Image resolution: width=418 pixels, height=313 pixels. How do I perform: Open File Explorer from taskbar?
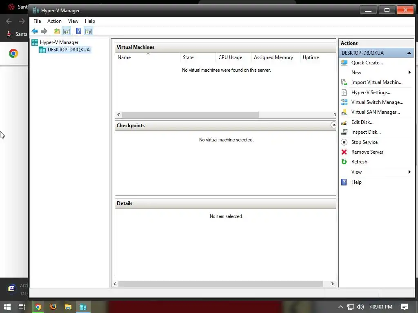coord(68,307)
